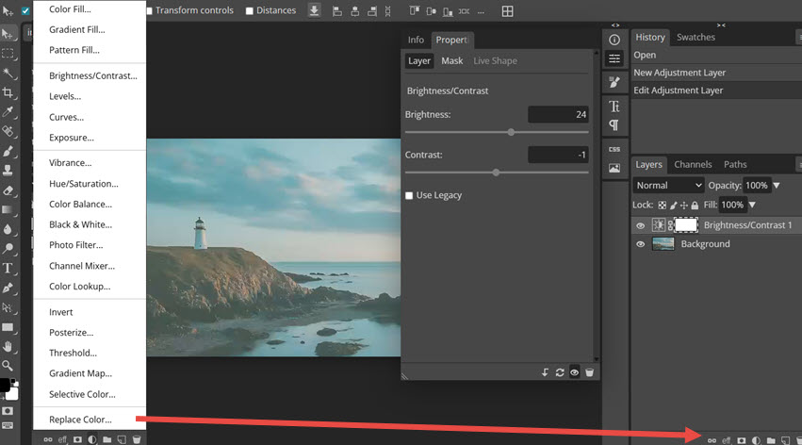This screenshot has height=445, width=802.
Task: Select the Magic Wand tool
Action: [8, 74]
